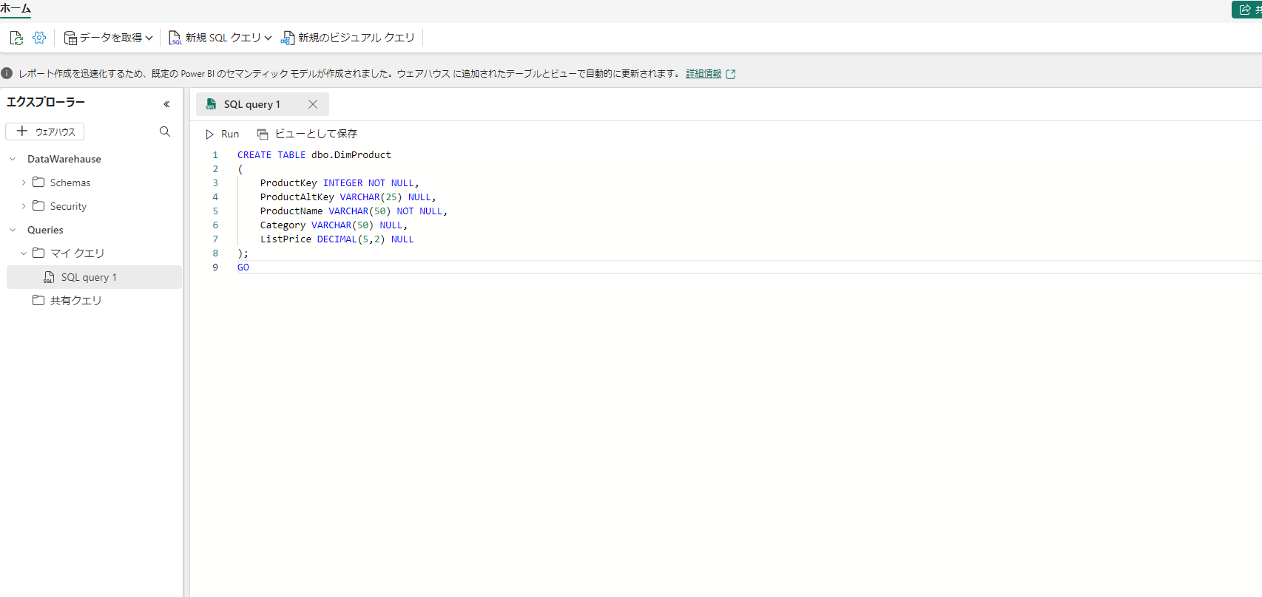Expand the Security folder

(x=24, y=206)
